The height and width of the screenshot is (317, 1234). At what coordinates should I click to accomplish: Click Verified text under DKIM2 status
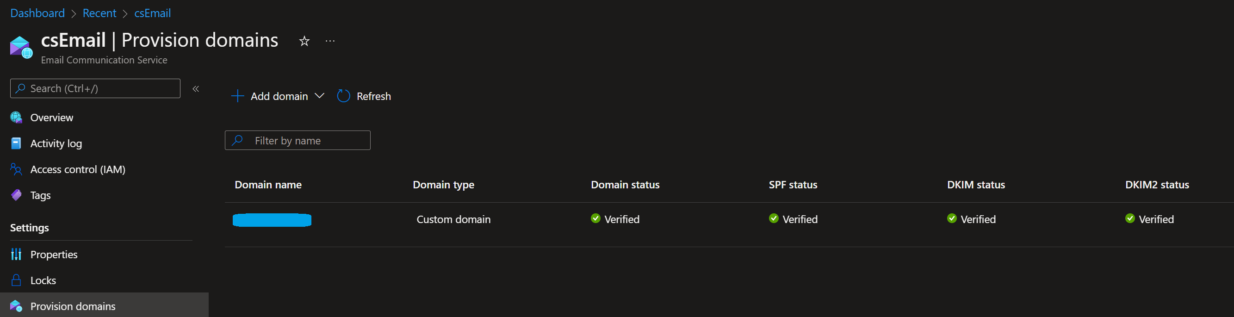1156,219
